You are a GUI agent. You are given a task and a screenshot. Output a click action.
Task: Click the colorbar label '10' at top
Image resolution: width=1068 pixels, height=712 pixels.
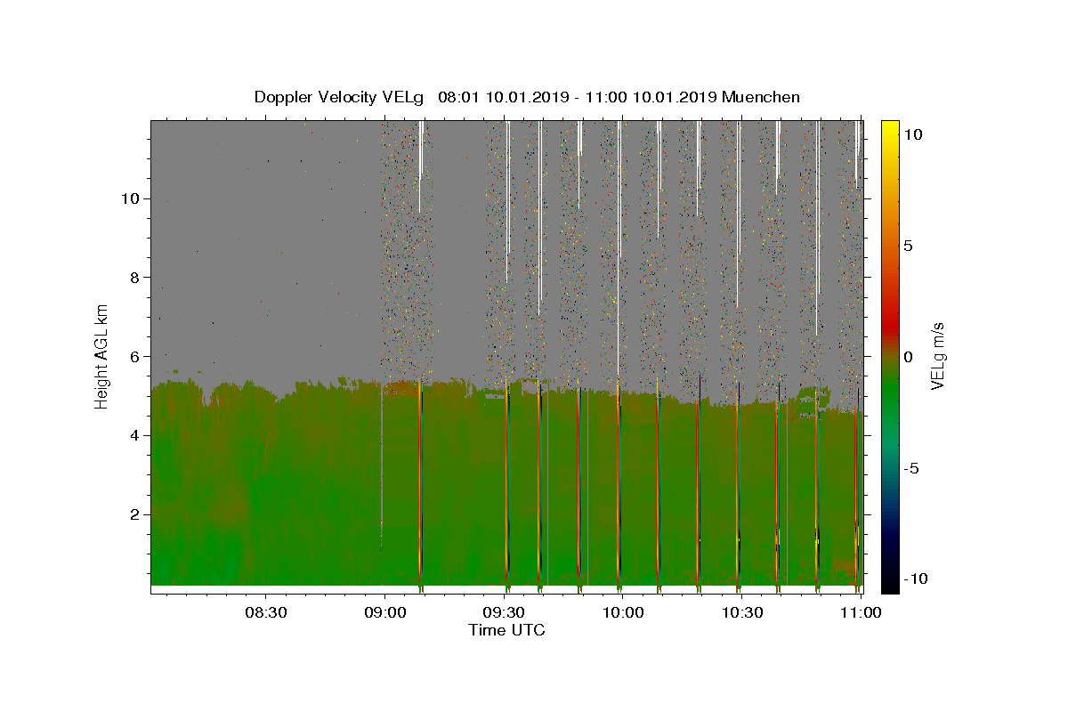click(x=913, y=134)
